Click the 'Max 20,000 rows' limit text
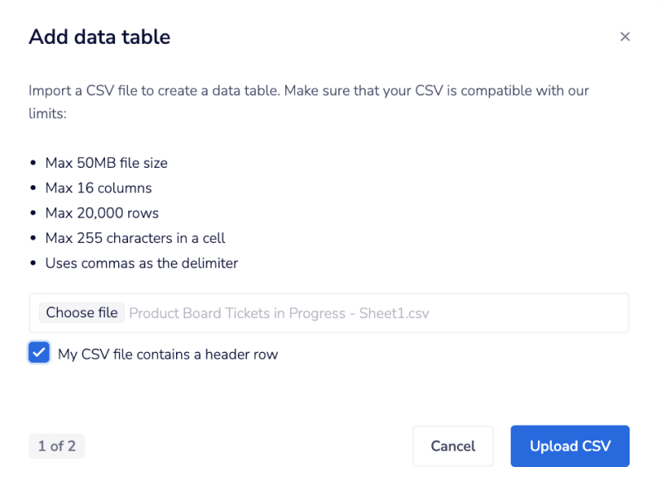The image size is (661, 486). [102, 212]
